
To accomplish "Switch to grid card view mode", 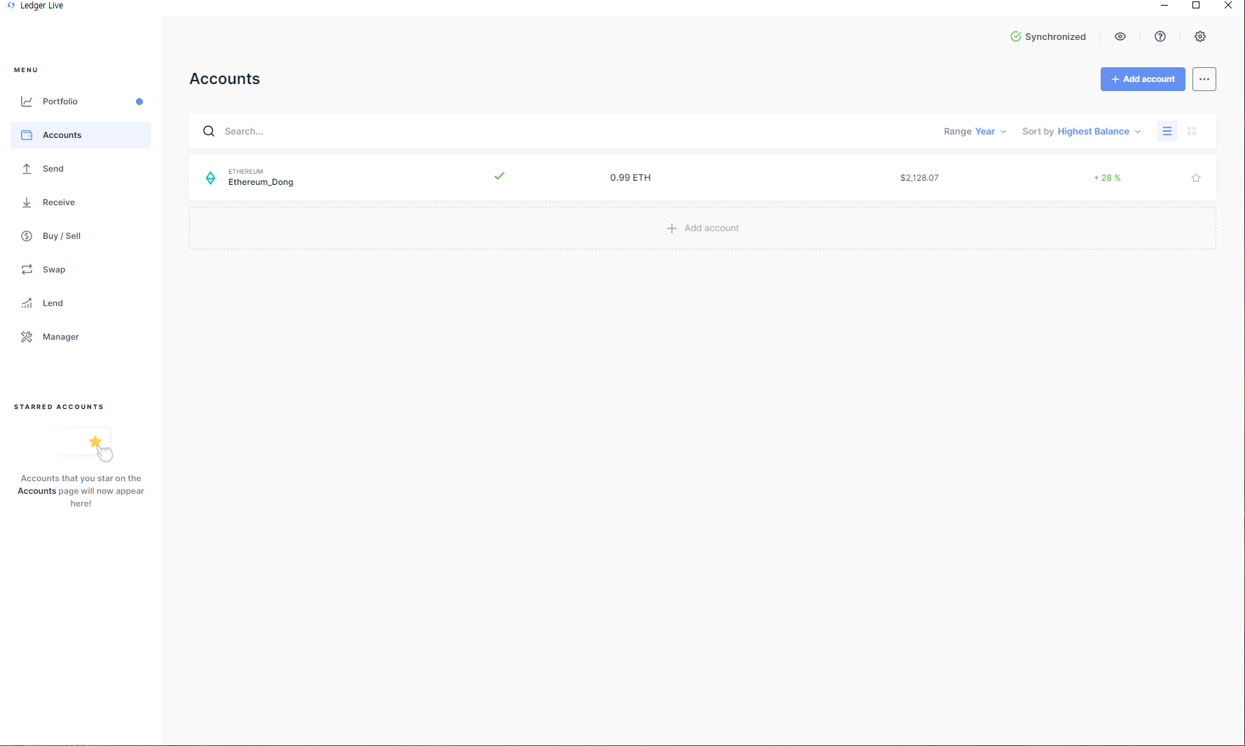I will tap(1192, 131).
